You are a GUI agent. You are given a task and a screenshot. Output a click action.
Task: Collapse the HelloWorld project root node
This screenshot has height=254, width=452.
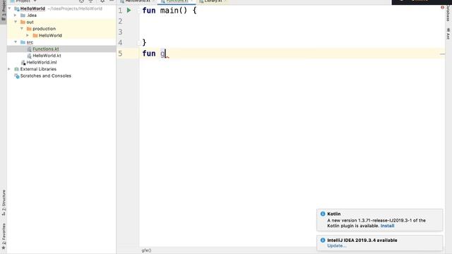click(x=9, y=8)
